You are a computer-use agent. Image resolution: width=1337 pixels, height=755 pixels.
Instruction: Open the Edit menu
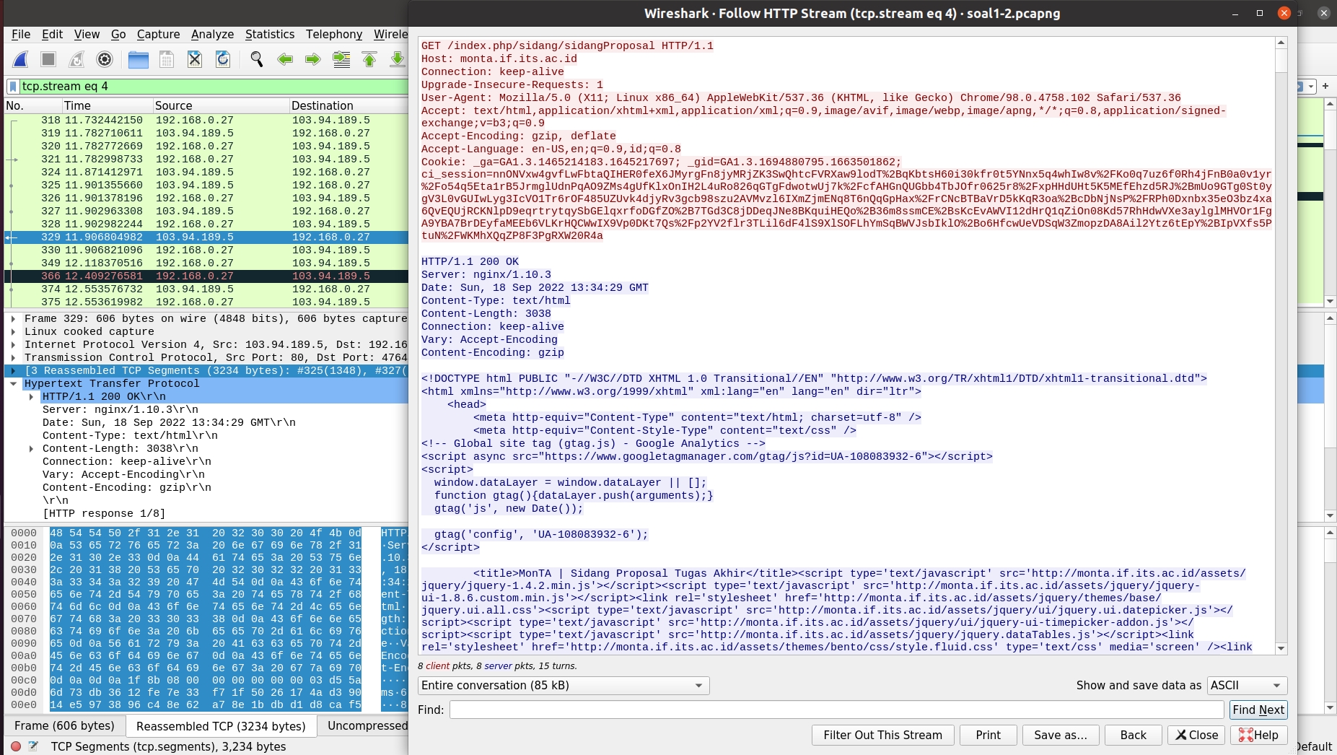tap(52, 34)
